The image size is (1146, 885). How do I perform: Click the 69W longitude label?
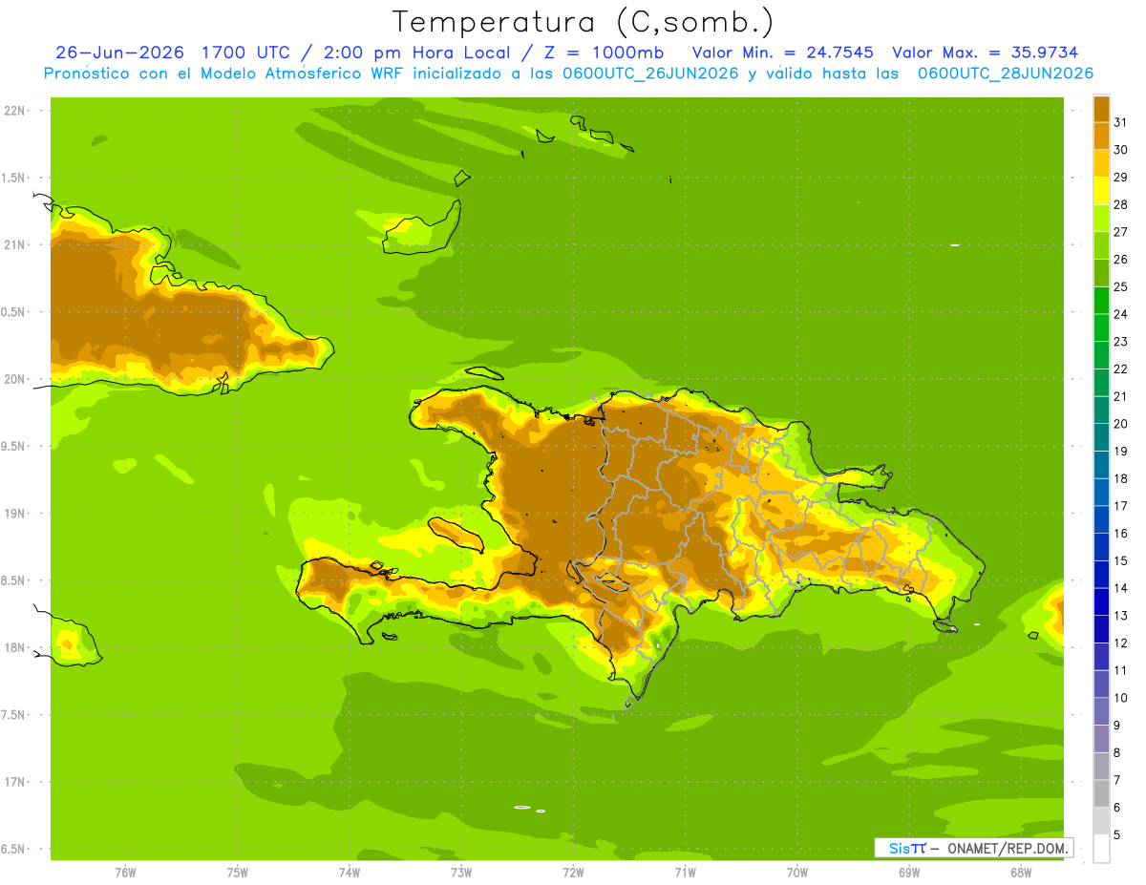(x=908, y=873)
